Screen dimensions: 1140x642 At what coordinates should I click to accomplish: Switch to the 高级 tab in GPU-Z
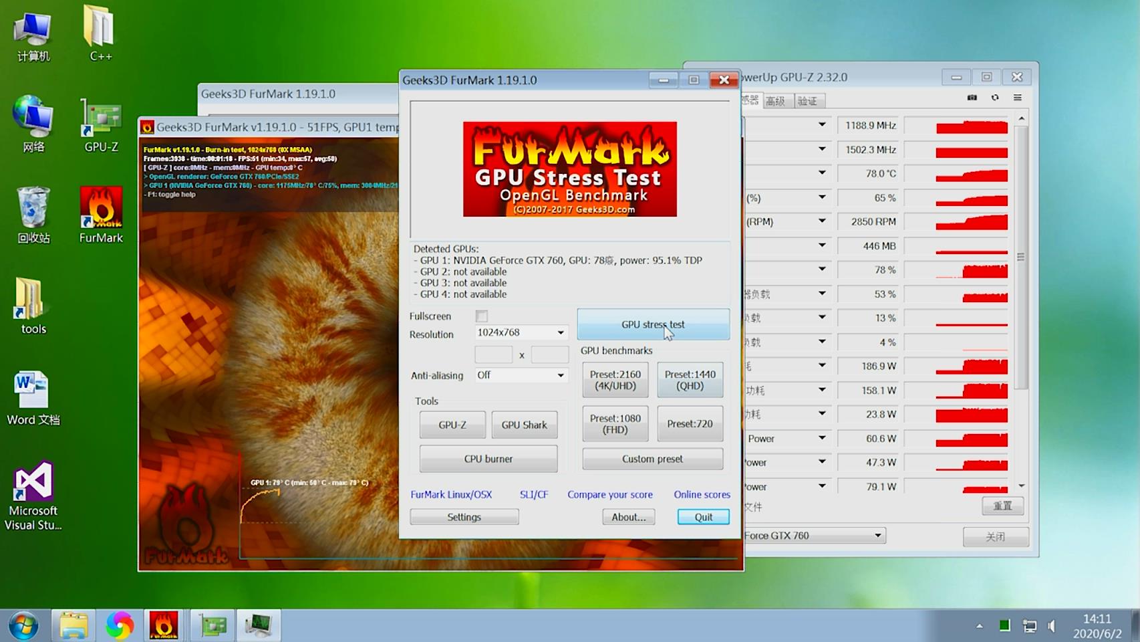coord(777,100)
